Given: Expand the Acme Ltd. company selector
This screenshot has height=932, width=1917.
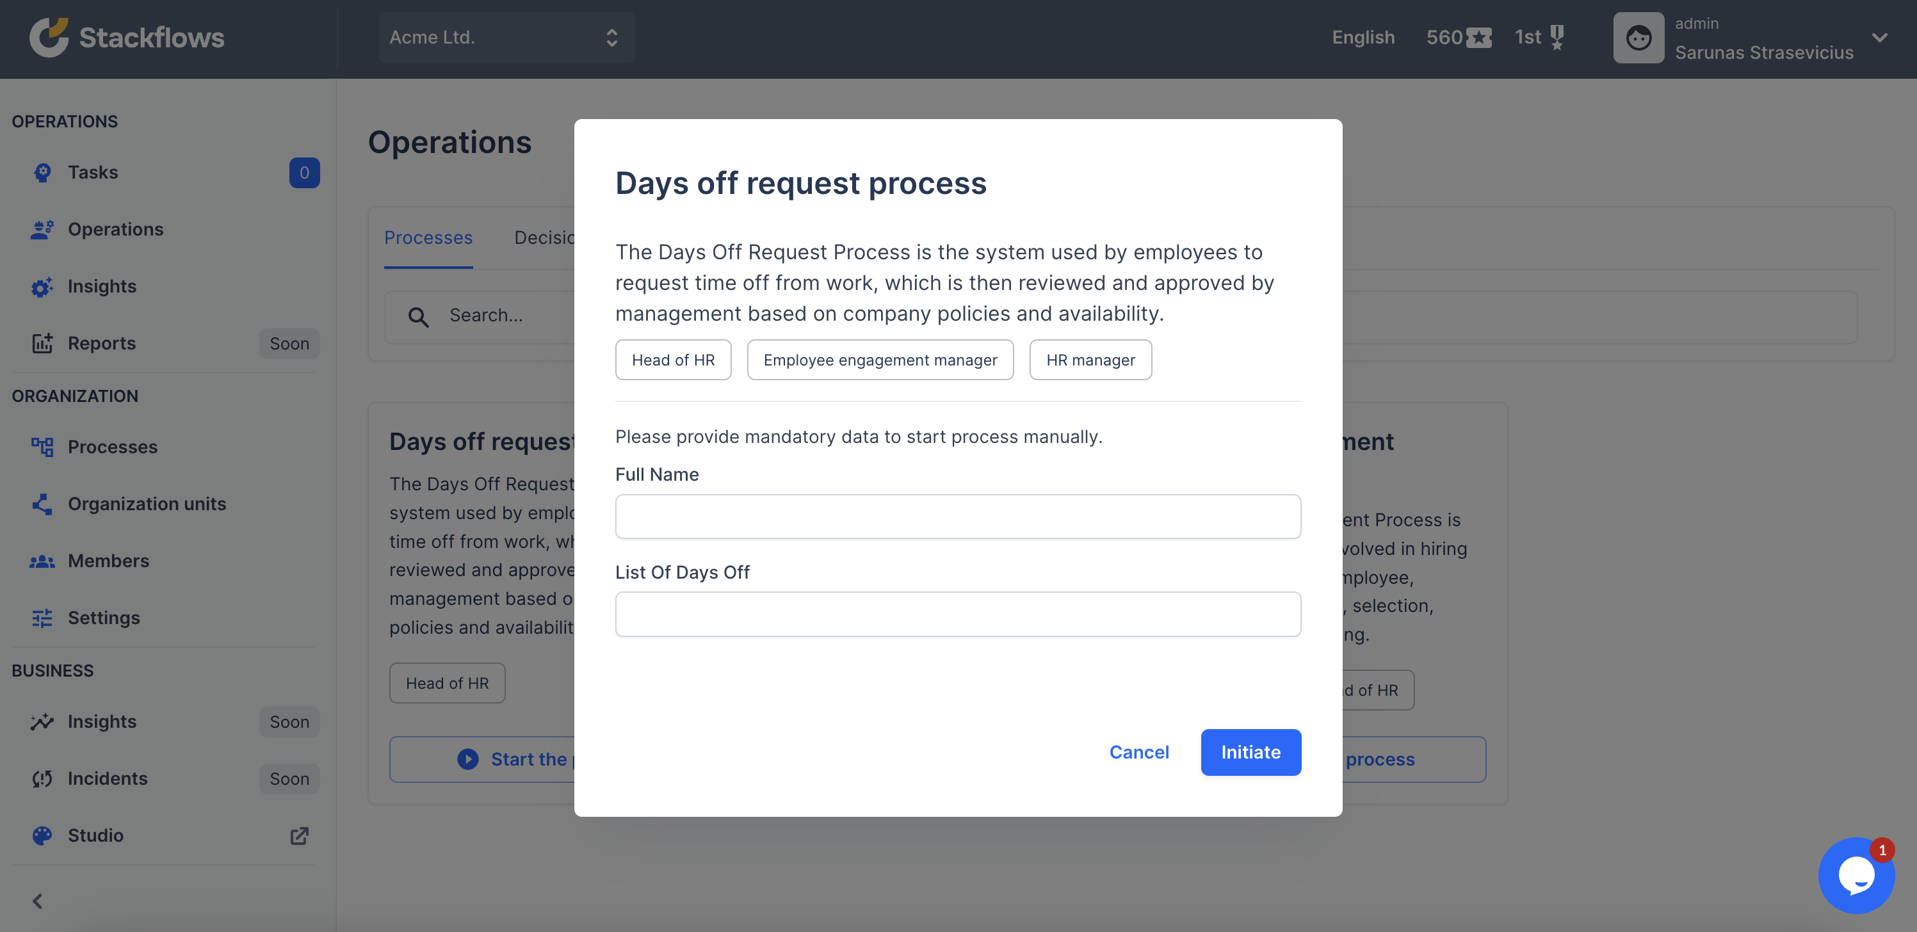Looking at the screenshot, I should [506, 37].
